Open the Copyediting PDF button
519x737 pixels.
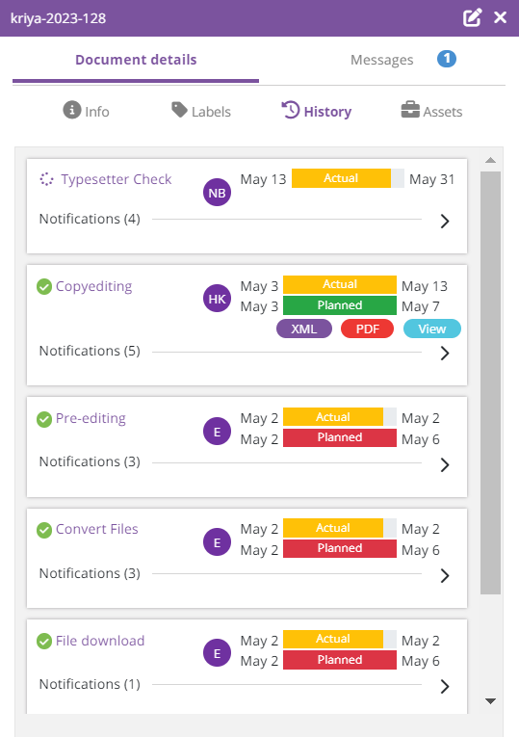[x=367, y=329]
